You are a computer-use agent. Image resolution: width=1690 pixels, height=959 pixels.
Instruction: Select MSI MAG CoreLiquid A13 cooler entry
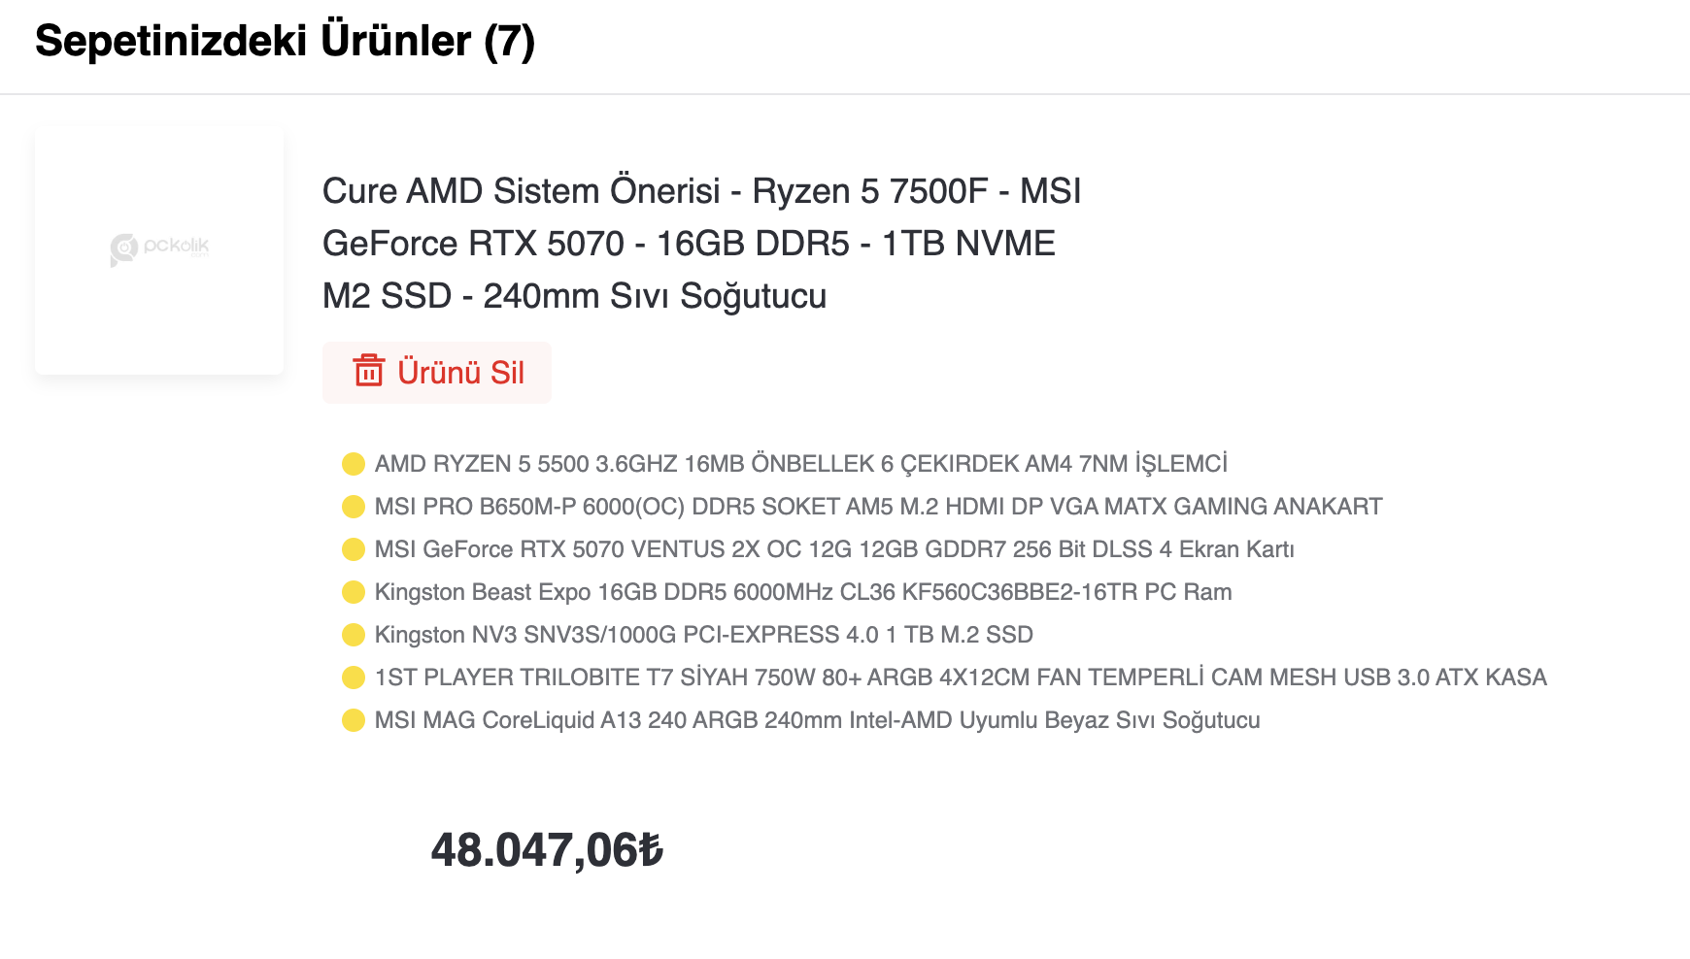[817, 720]
